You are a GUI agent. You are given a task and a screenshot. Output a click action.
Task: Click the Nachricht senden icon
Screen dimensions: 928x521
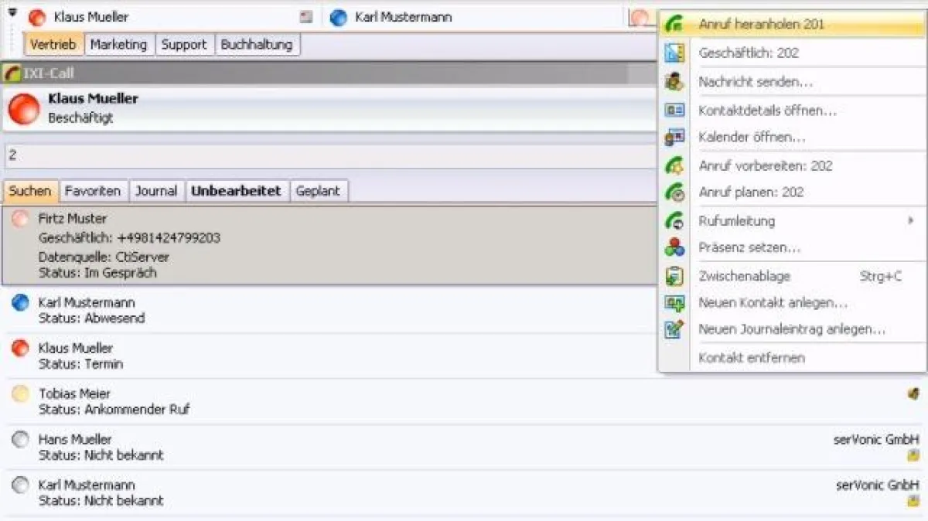click(x=675, y=81)
